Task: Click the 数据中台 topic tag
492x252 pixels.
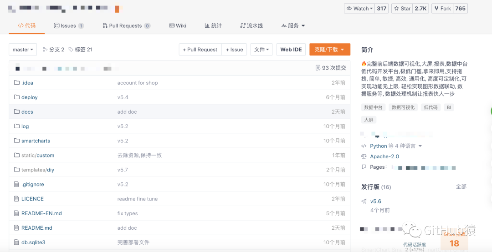Action: tap(373, 107)
